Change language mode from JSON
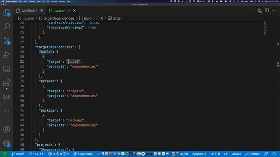This screenshot has width=280, height=157. 236,154
